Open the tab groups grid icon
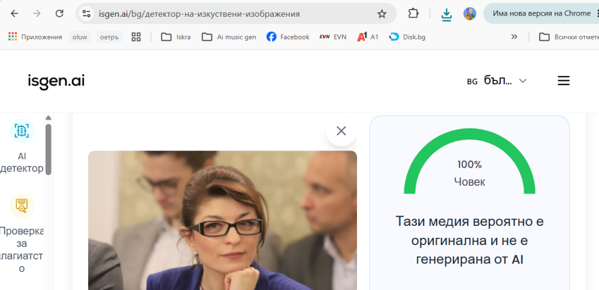This screenshot has width=599, height=290. pyautogui.click(x=136, y=37)
